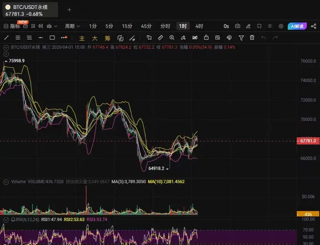320x245 pixels.
Task: Click the current price tag 67781.3
Action: pos(308,141)
